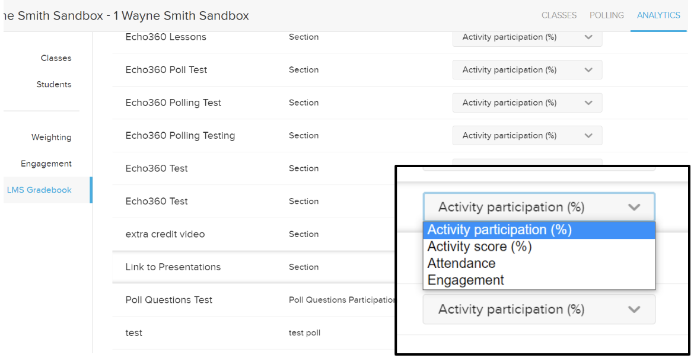Image resolution: width=694 pixels, height=358 pixels.
Task: Open the ANALYTICS tab
Action: click(x=658, y=15)
